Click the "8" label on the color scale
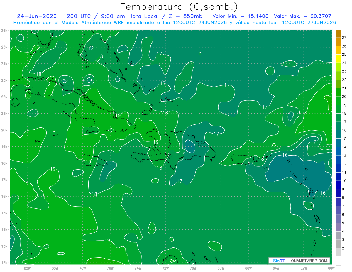The height and width of the screenshot is (272, 352). 343,198
